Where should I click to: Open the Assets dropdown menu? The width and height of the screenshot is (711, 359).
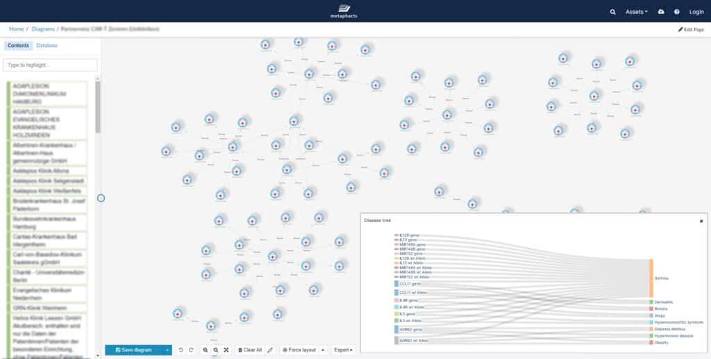tap(636, 12)
